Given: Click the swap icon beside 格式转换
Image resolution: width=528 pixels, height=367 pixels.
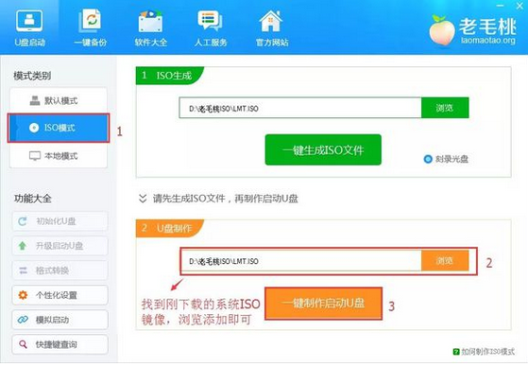Looking at the screenshot, I should click(23, 271).
